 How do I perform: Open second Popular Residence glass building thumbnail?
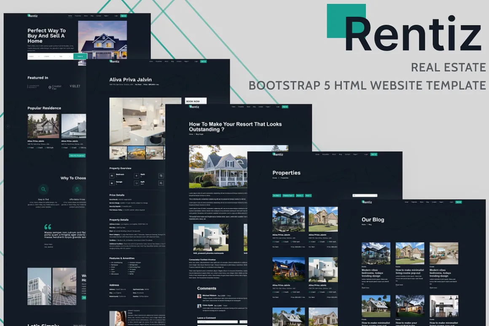pos(74,126)
